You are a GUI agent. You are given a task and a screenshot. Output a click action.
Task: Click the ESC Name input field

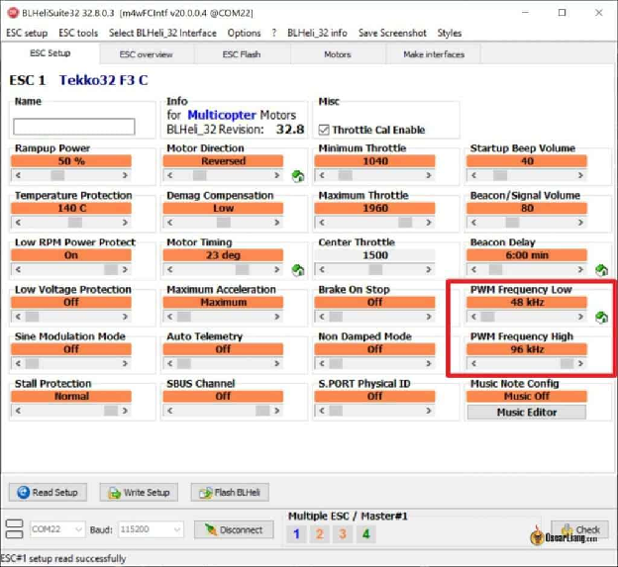[74, 127]
